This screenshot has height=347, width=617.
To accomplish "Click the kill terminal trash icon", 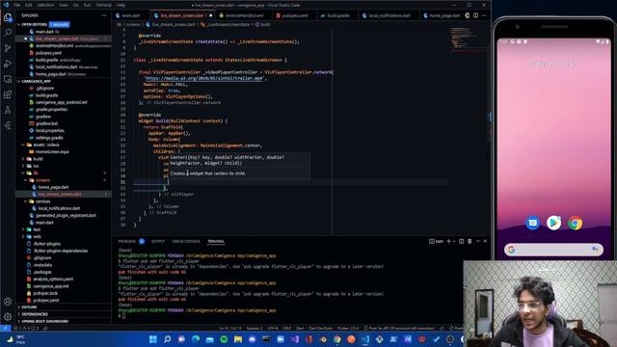I will pyautogui.click(x=469, y=241).
